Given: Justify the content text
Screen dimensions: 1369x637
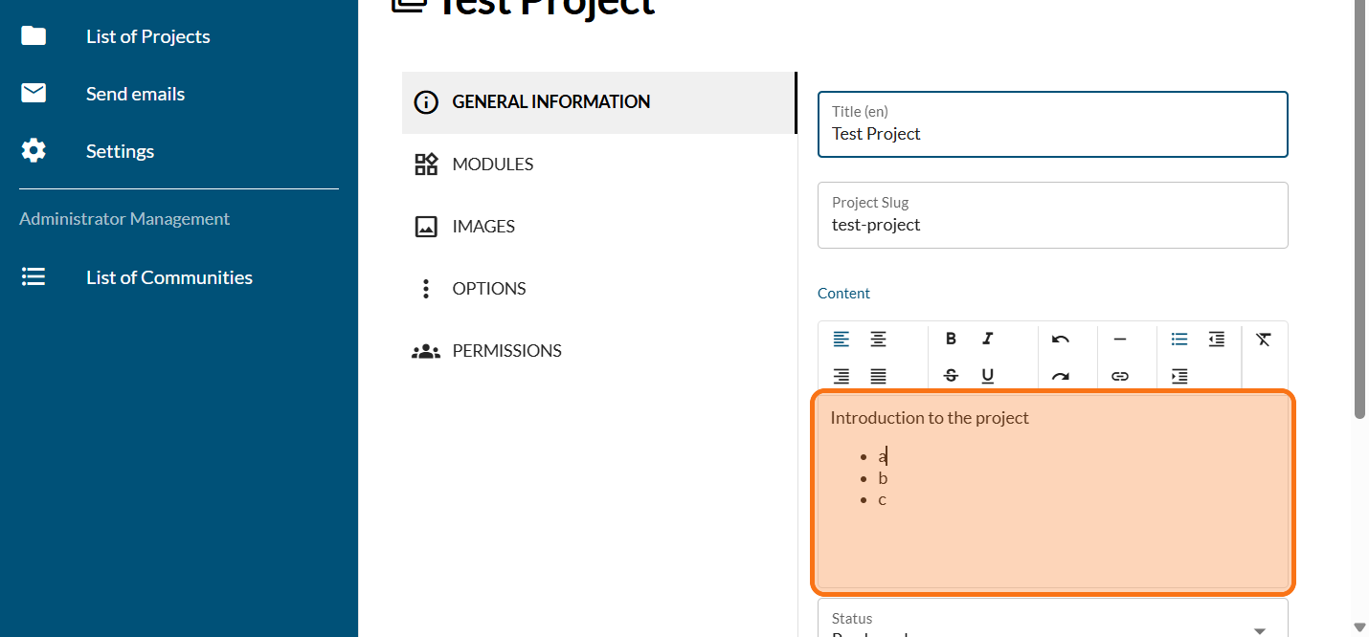Looking at the screenshot, I should coord(878,376).
